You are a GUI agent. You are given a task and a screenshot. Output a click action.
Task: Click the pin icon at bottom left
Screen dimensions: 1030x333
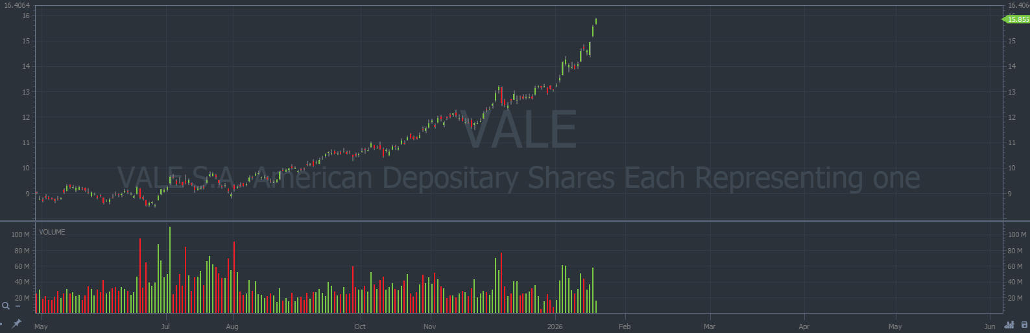[x=17, y=323]
